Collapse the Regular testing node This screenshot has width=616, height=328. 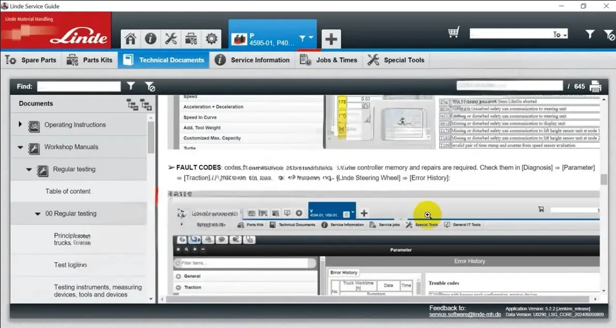click(x=28, y=170)
